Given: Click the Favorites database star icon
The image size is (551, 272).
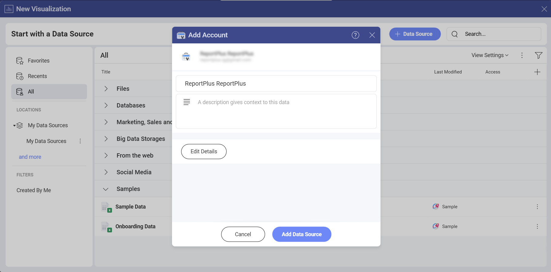Looking at the screenshot, I should click(x=20, y=61).
